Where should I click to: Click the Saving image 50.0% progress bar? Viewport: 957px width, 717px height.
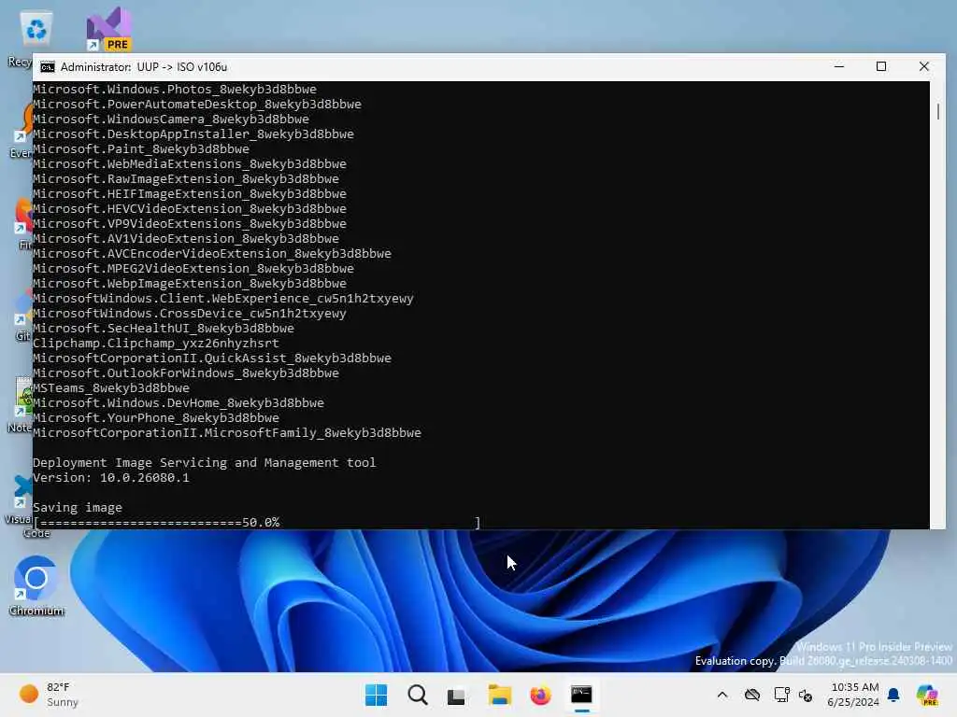257,523
